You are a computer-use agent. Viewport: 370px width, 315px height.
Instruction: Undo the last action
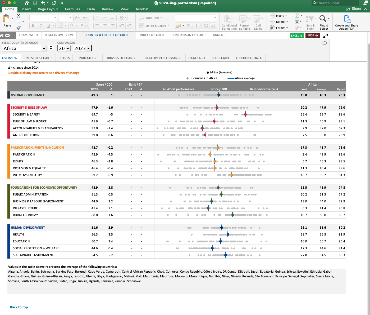coord(43,3)
